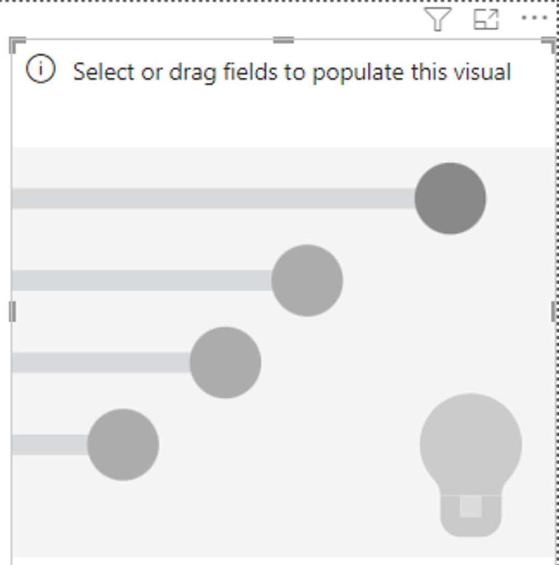Click the 'Select or drag fields' message

(x=292, y=72)
